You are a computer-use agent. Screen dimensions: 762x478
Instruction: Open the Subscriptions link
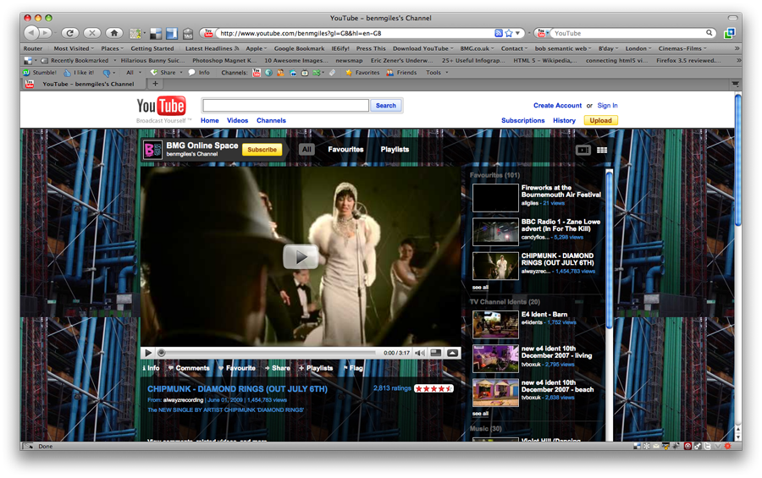coord(523,120)
